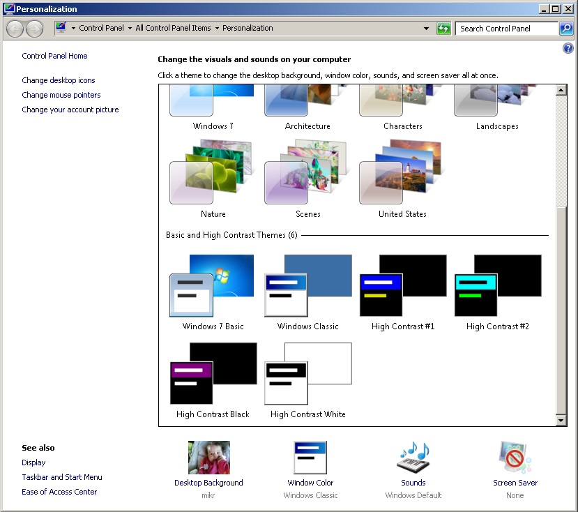Viewport: 578px width, 512px height.
Task: Open Desktop Background settings via baby photo icon
Action: pyautogui.click(x=209, y=458)
